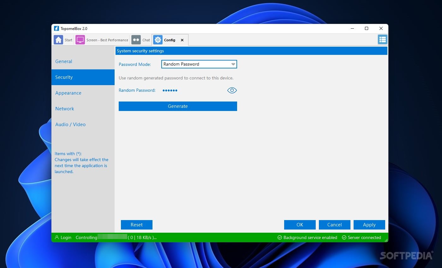The image size is (442, 268).
Task: Minimize the TopomelBox window
Action: 352,28
